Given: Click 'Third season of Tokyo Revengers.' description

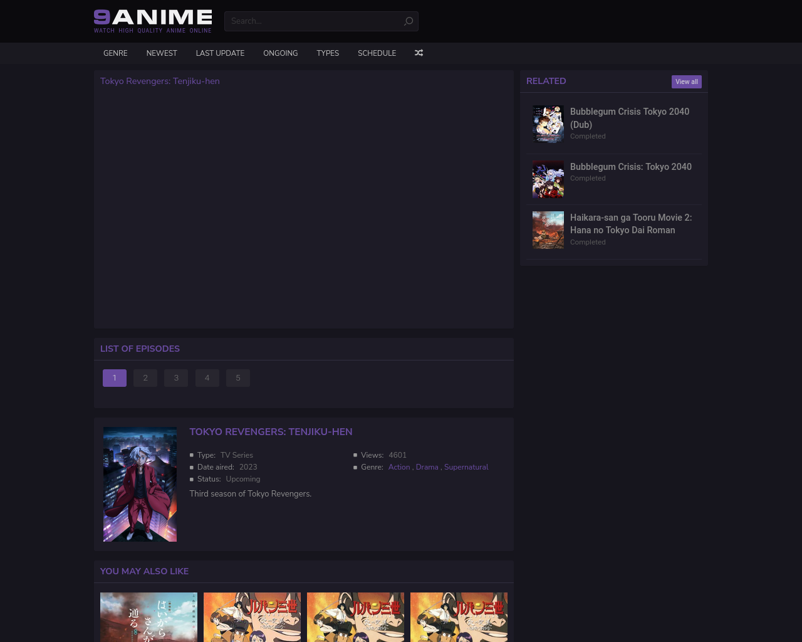Looking at the screenshot, I should (x=251, y=494).
